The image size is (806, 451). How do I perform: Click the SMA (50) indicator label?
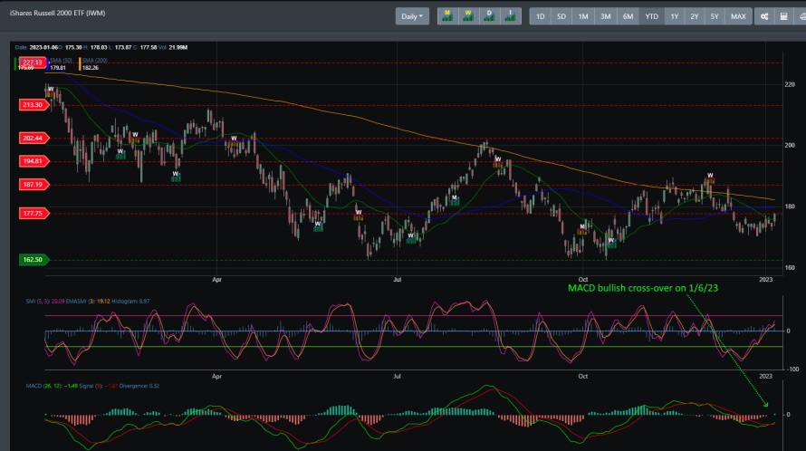(x=62, y=60)
